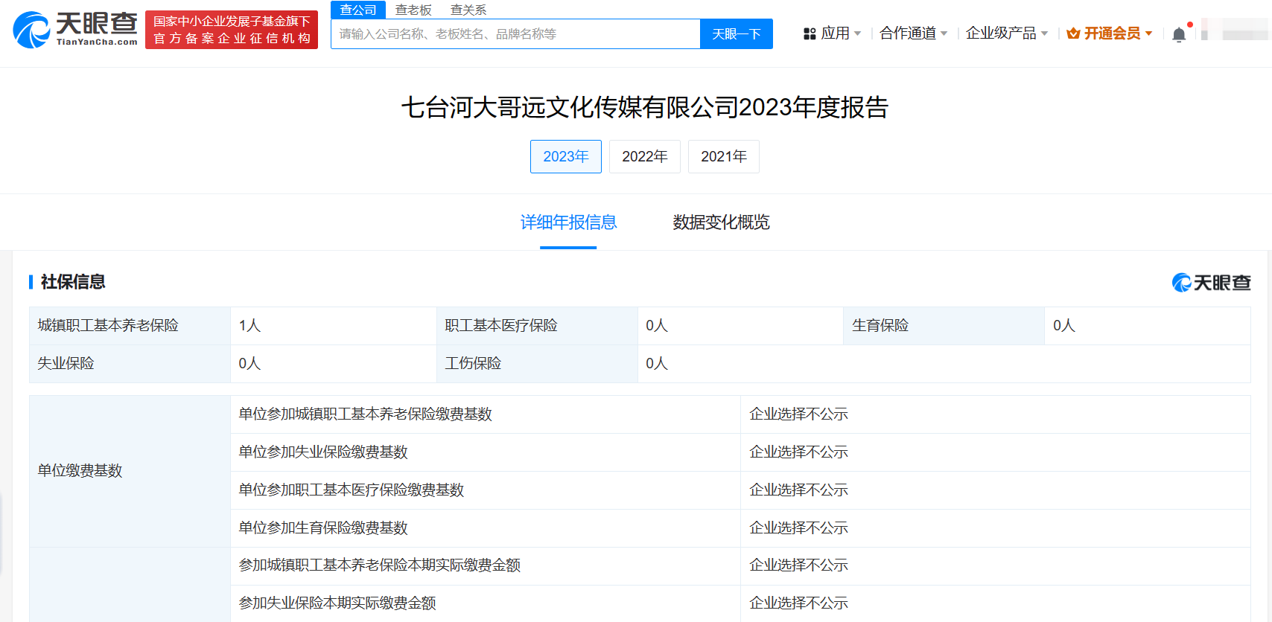The image size is (1272, 622).
Task: Switch to the 查关系 search tab
Action: pos(468,10)
